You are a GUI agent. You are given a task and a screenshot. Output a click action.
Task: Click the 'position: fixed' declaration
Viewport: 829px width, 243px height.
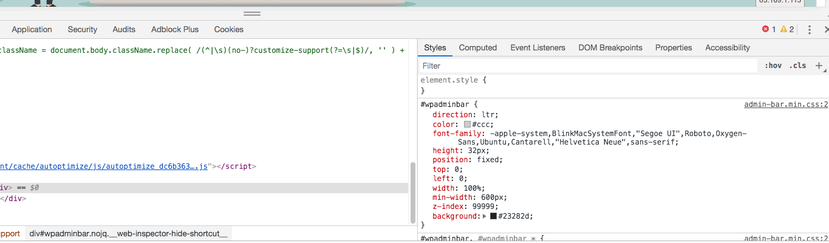coord(468,160)
